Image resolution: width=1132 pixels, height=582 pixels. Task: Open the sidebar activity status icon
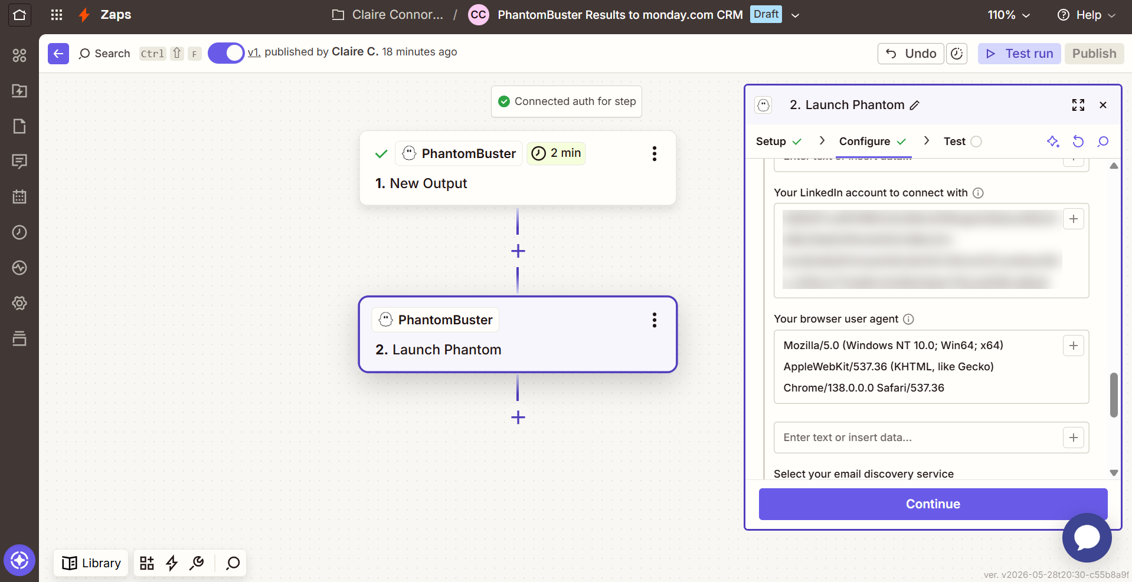point(19,268)
